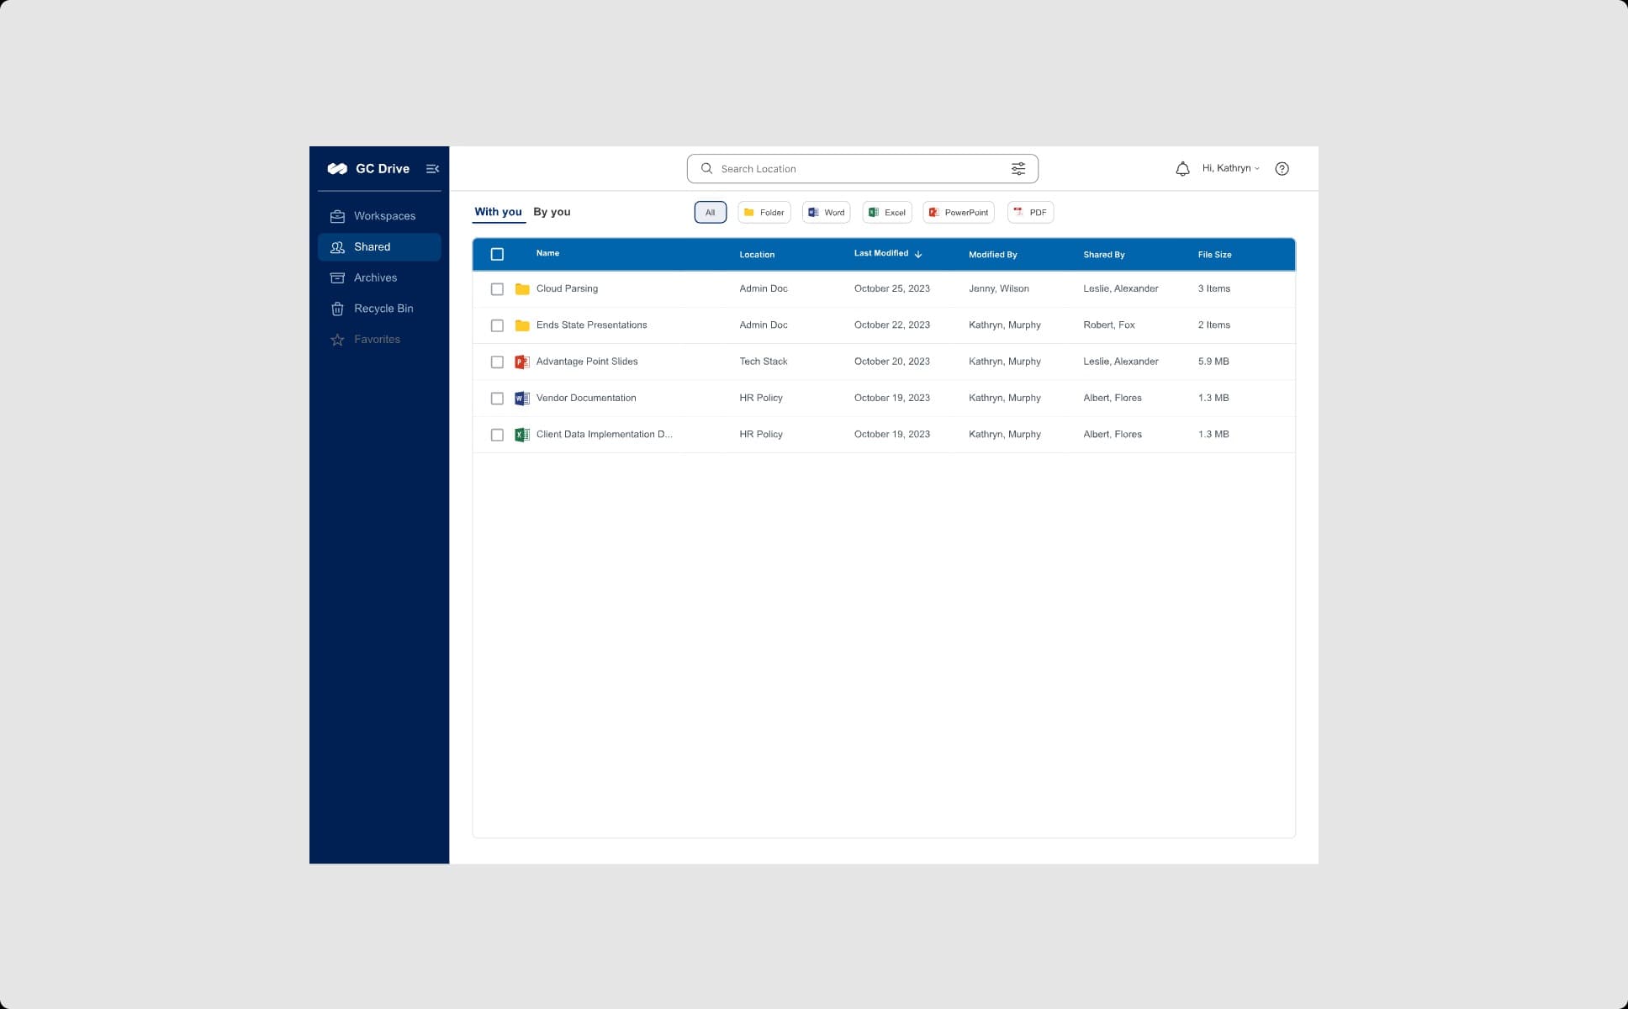
Task: Click the Archives box icon
Action: tap(337, 277)
